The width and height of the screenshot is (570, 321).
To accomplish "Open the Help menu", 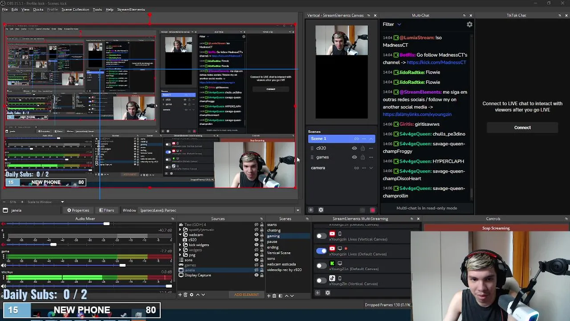I will tap(110, 9).
